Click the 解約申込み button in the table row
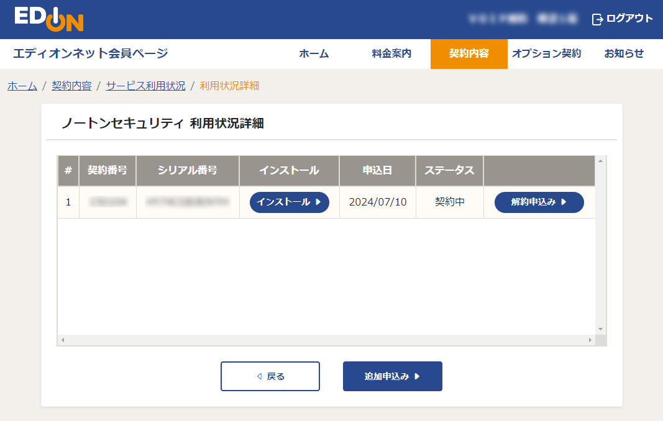 coord(539,202)
